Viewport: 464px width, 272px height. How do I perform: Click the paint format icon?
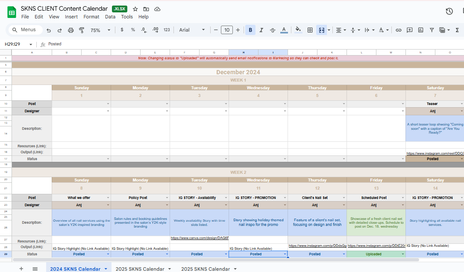pos(82,30)
